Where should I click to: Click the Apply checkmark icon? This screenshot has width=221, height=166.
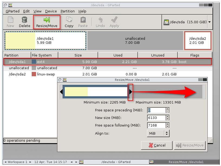[114, 19]
